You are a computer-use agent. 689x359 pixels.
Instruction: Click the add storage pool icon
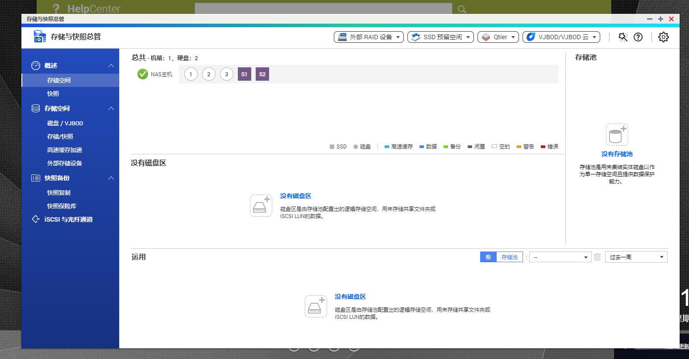[x=617, y=135]
